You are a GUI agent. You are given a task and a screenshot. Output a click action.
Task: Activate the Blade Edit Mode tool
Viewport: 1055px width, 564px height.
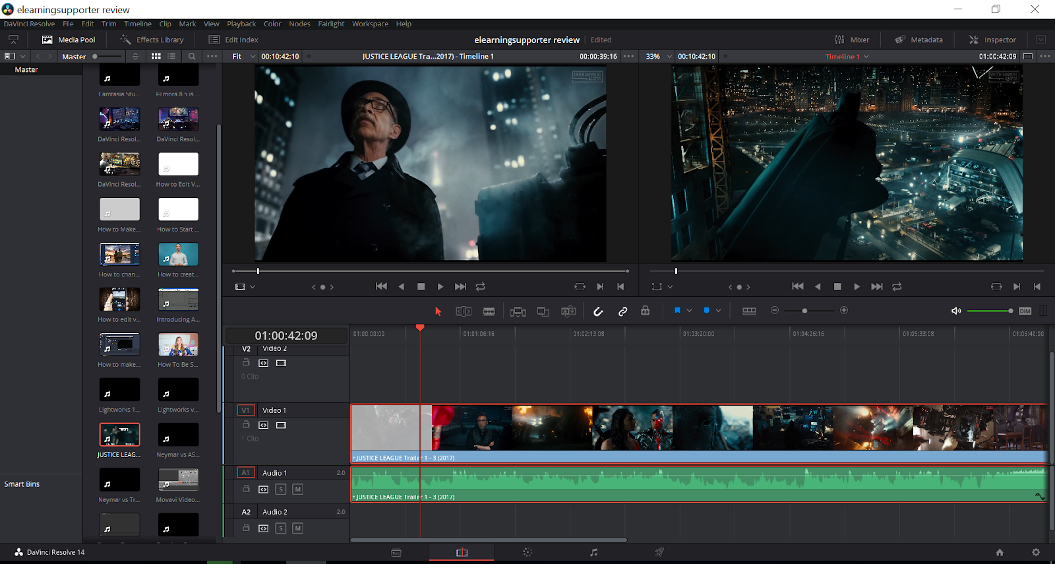point(489,311)
